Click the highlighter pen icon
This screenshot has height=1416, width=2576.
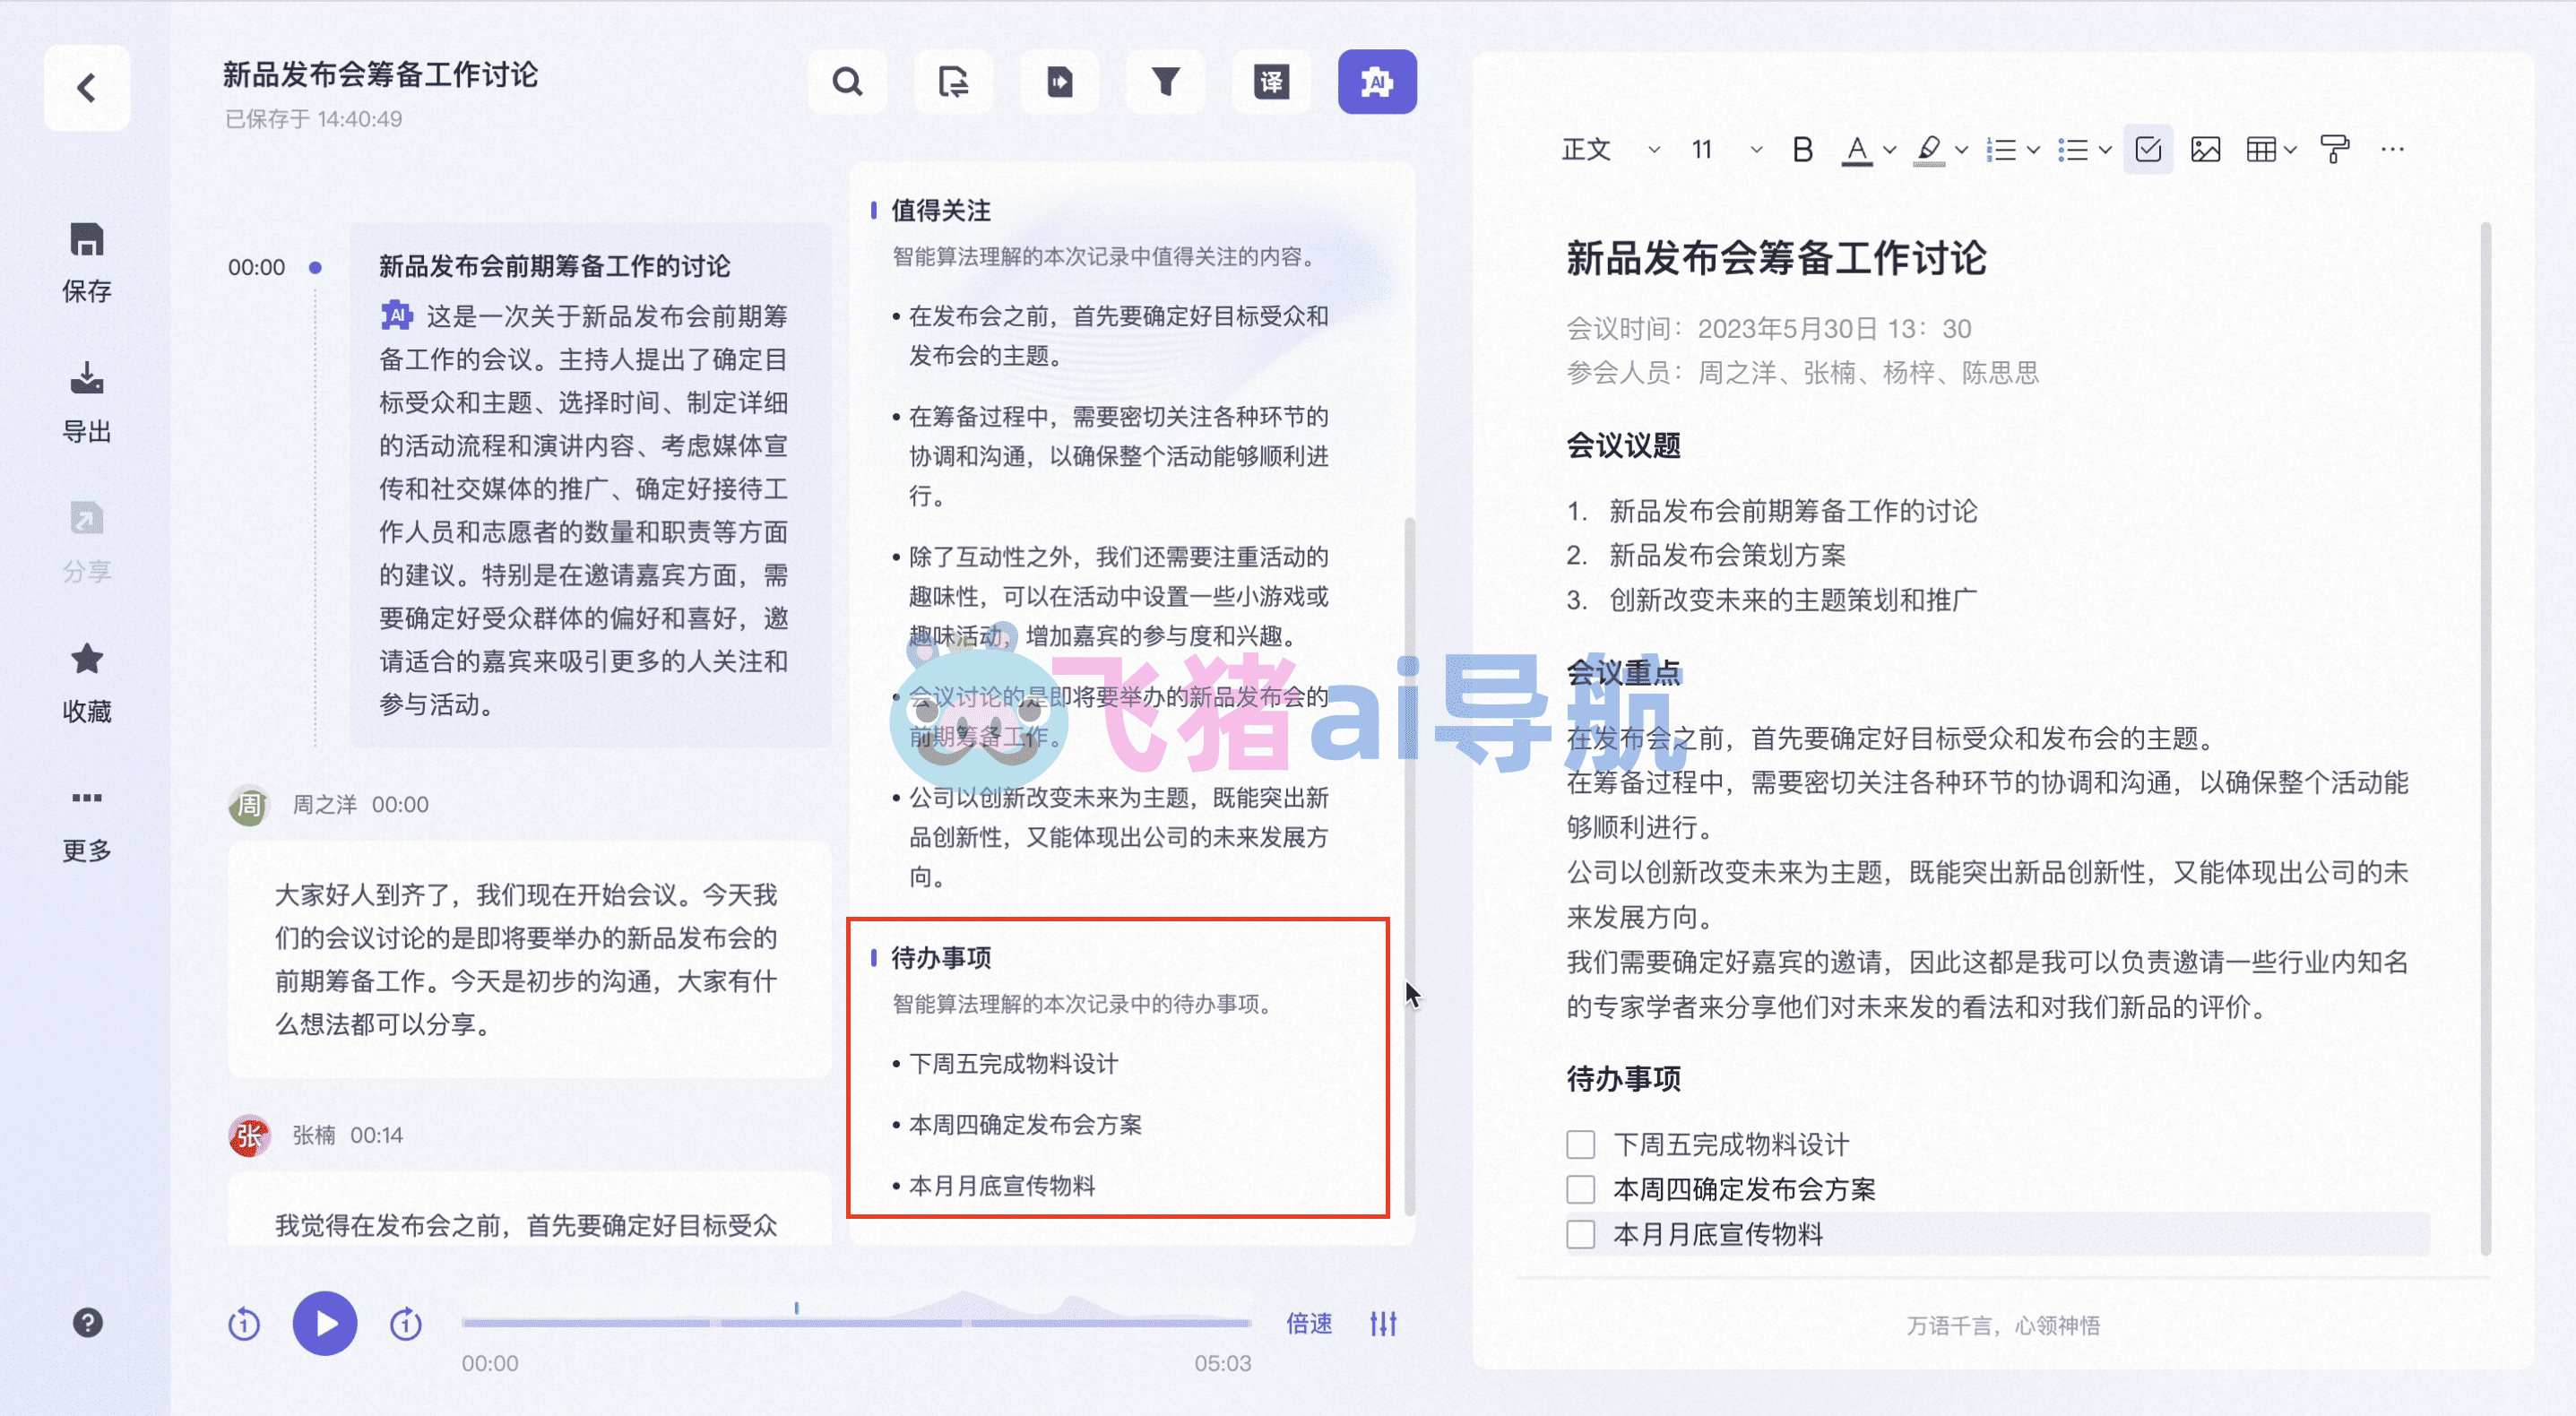click(1929, 150)
